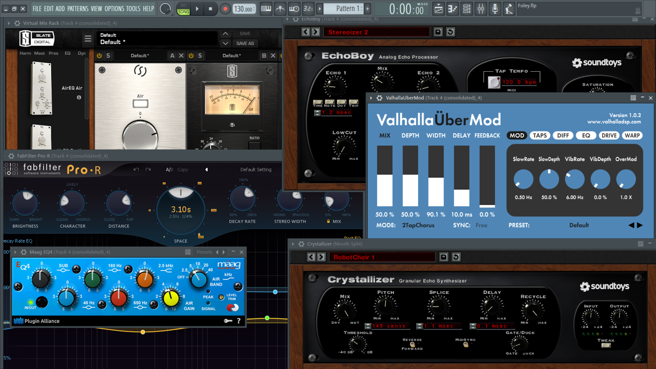Open ValhallaUberMod plugin settings gear
Screen dimensions: 656x369
[380, 98]
